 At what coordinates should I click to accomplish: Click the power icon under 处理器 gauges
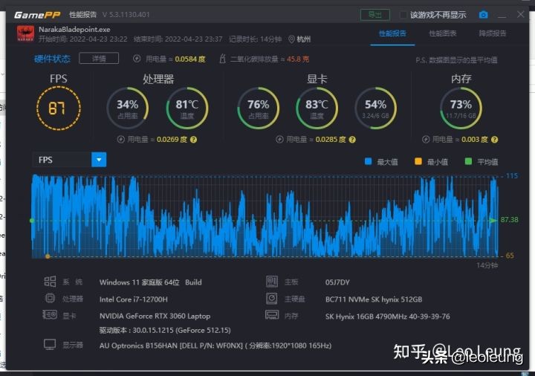[x=121, y=139]
